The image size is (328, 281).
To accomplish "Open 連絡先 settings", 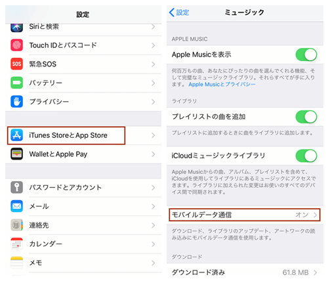I will point(83,225).
